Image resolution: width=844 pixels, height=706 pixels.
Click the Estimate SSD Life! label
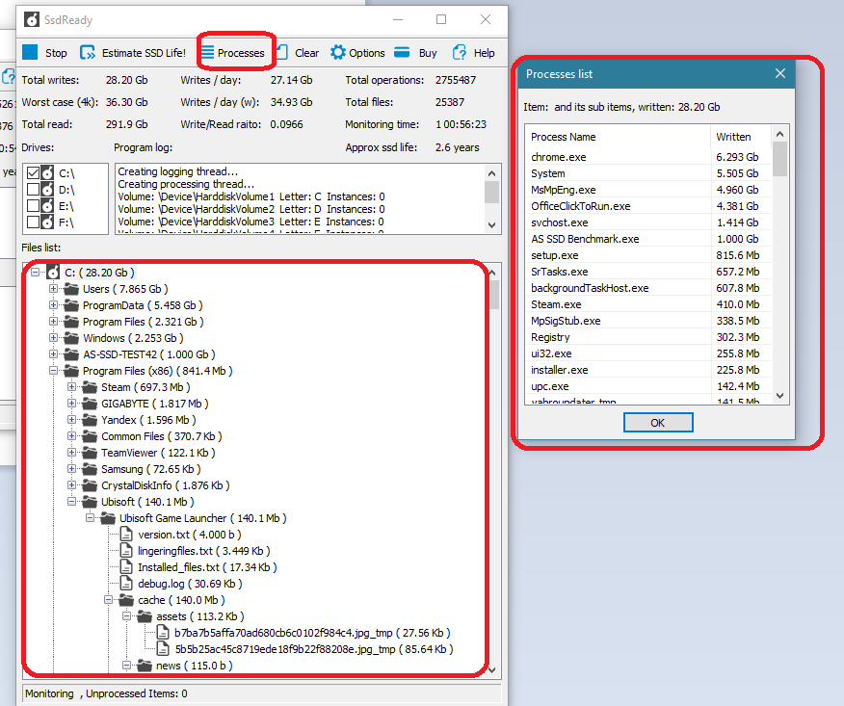click(x=144, y=53)
